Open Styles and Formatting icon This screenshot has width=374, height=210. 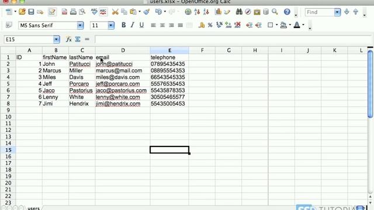[9, 25]
